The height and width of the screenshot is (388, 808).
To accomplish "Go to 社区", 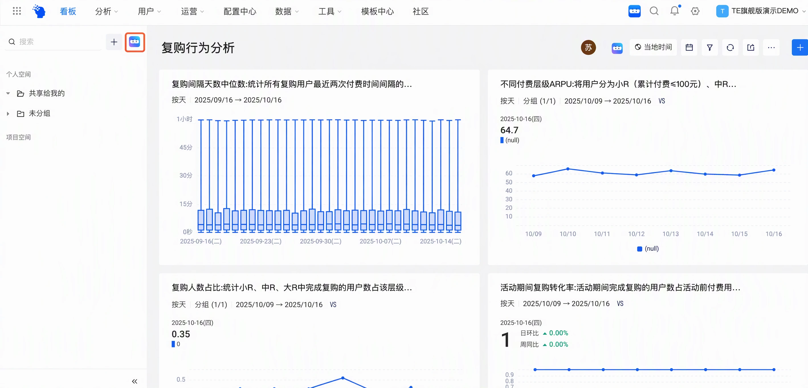I will coord(421,11).
